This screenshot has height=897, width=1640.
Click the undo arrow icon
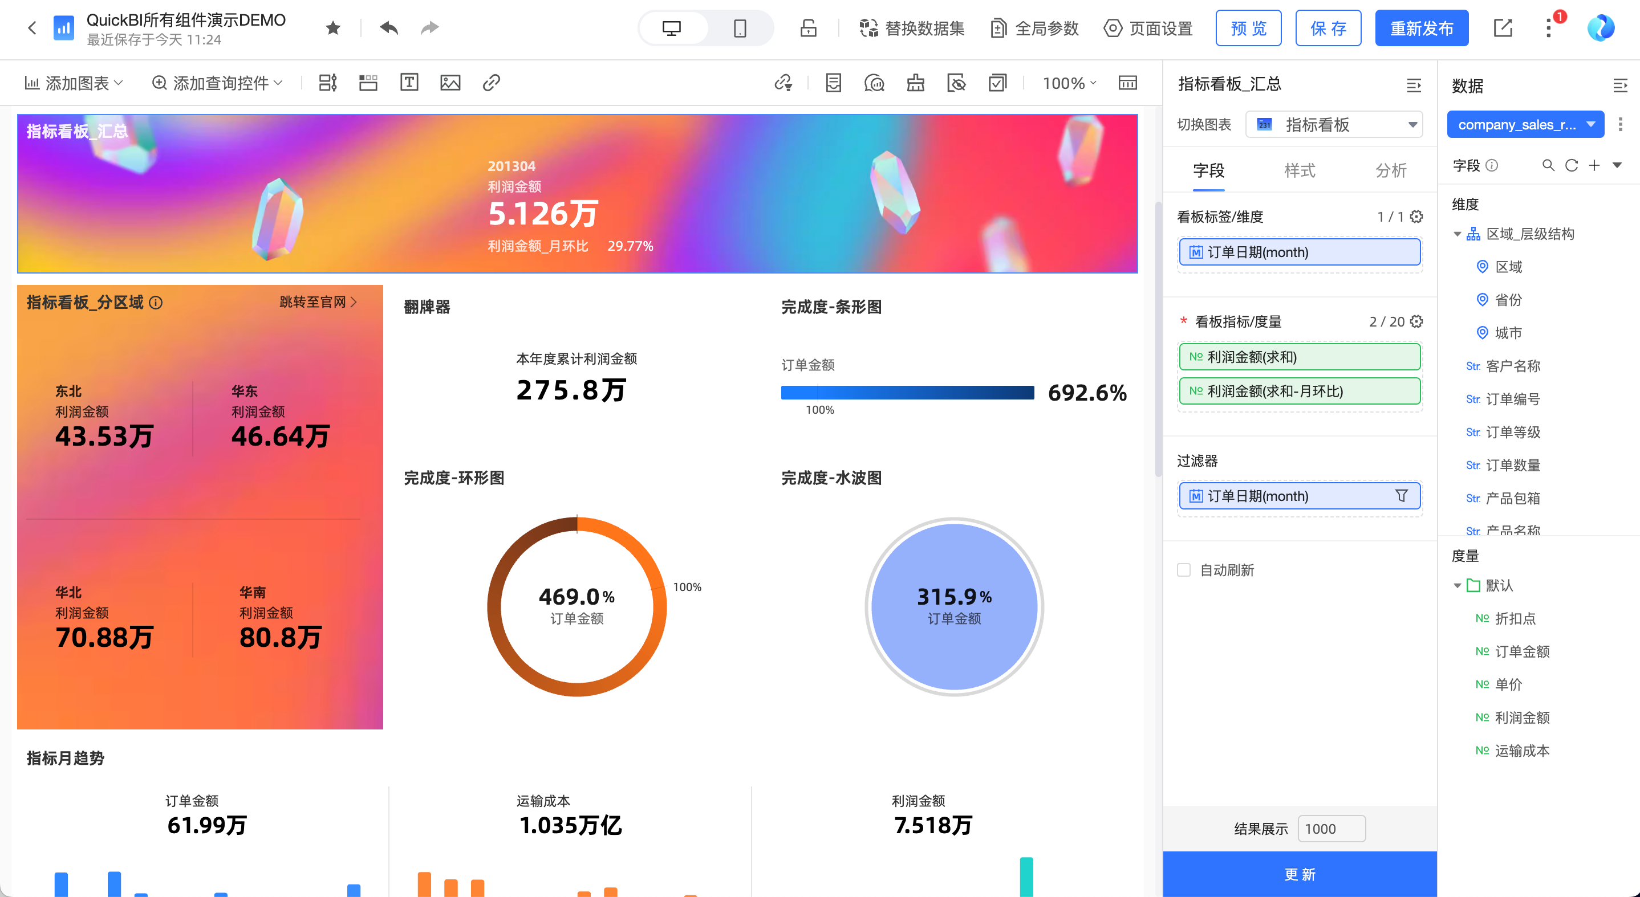[x=388, y=28]
